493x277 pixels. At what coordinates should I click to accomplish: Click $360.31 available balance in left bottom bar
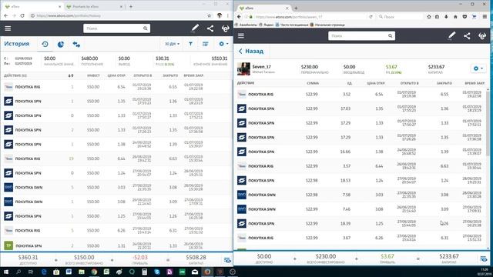click(x=28, y=257)
